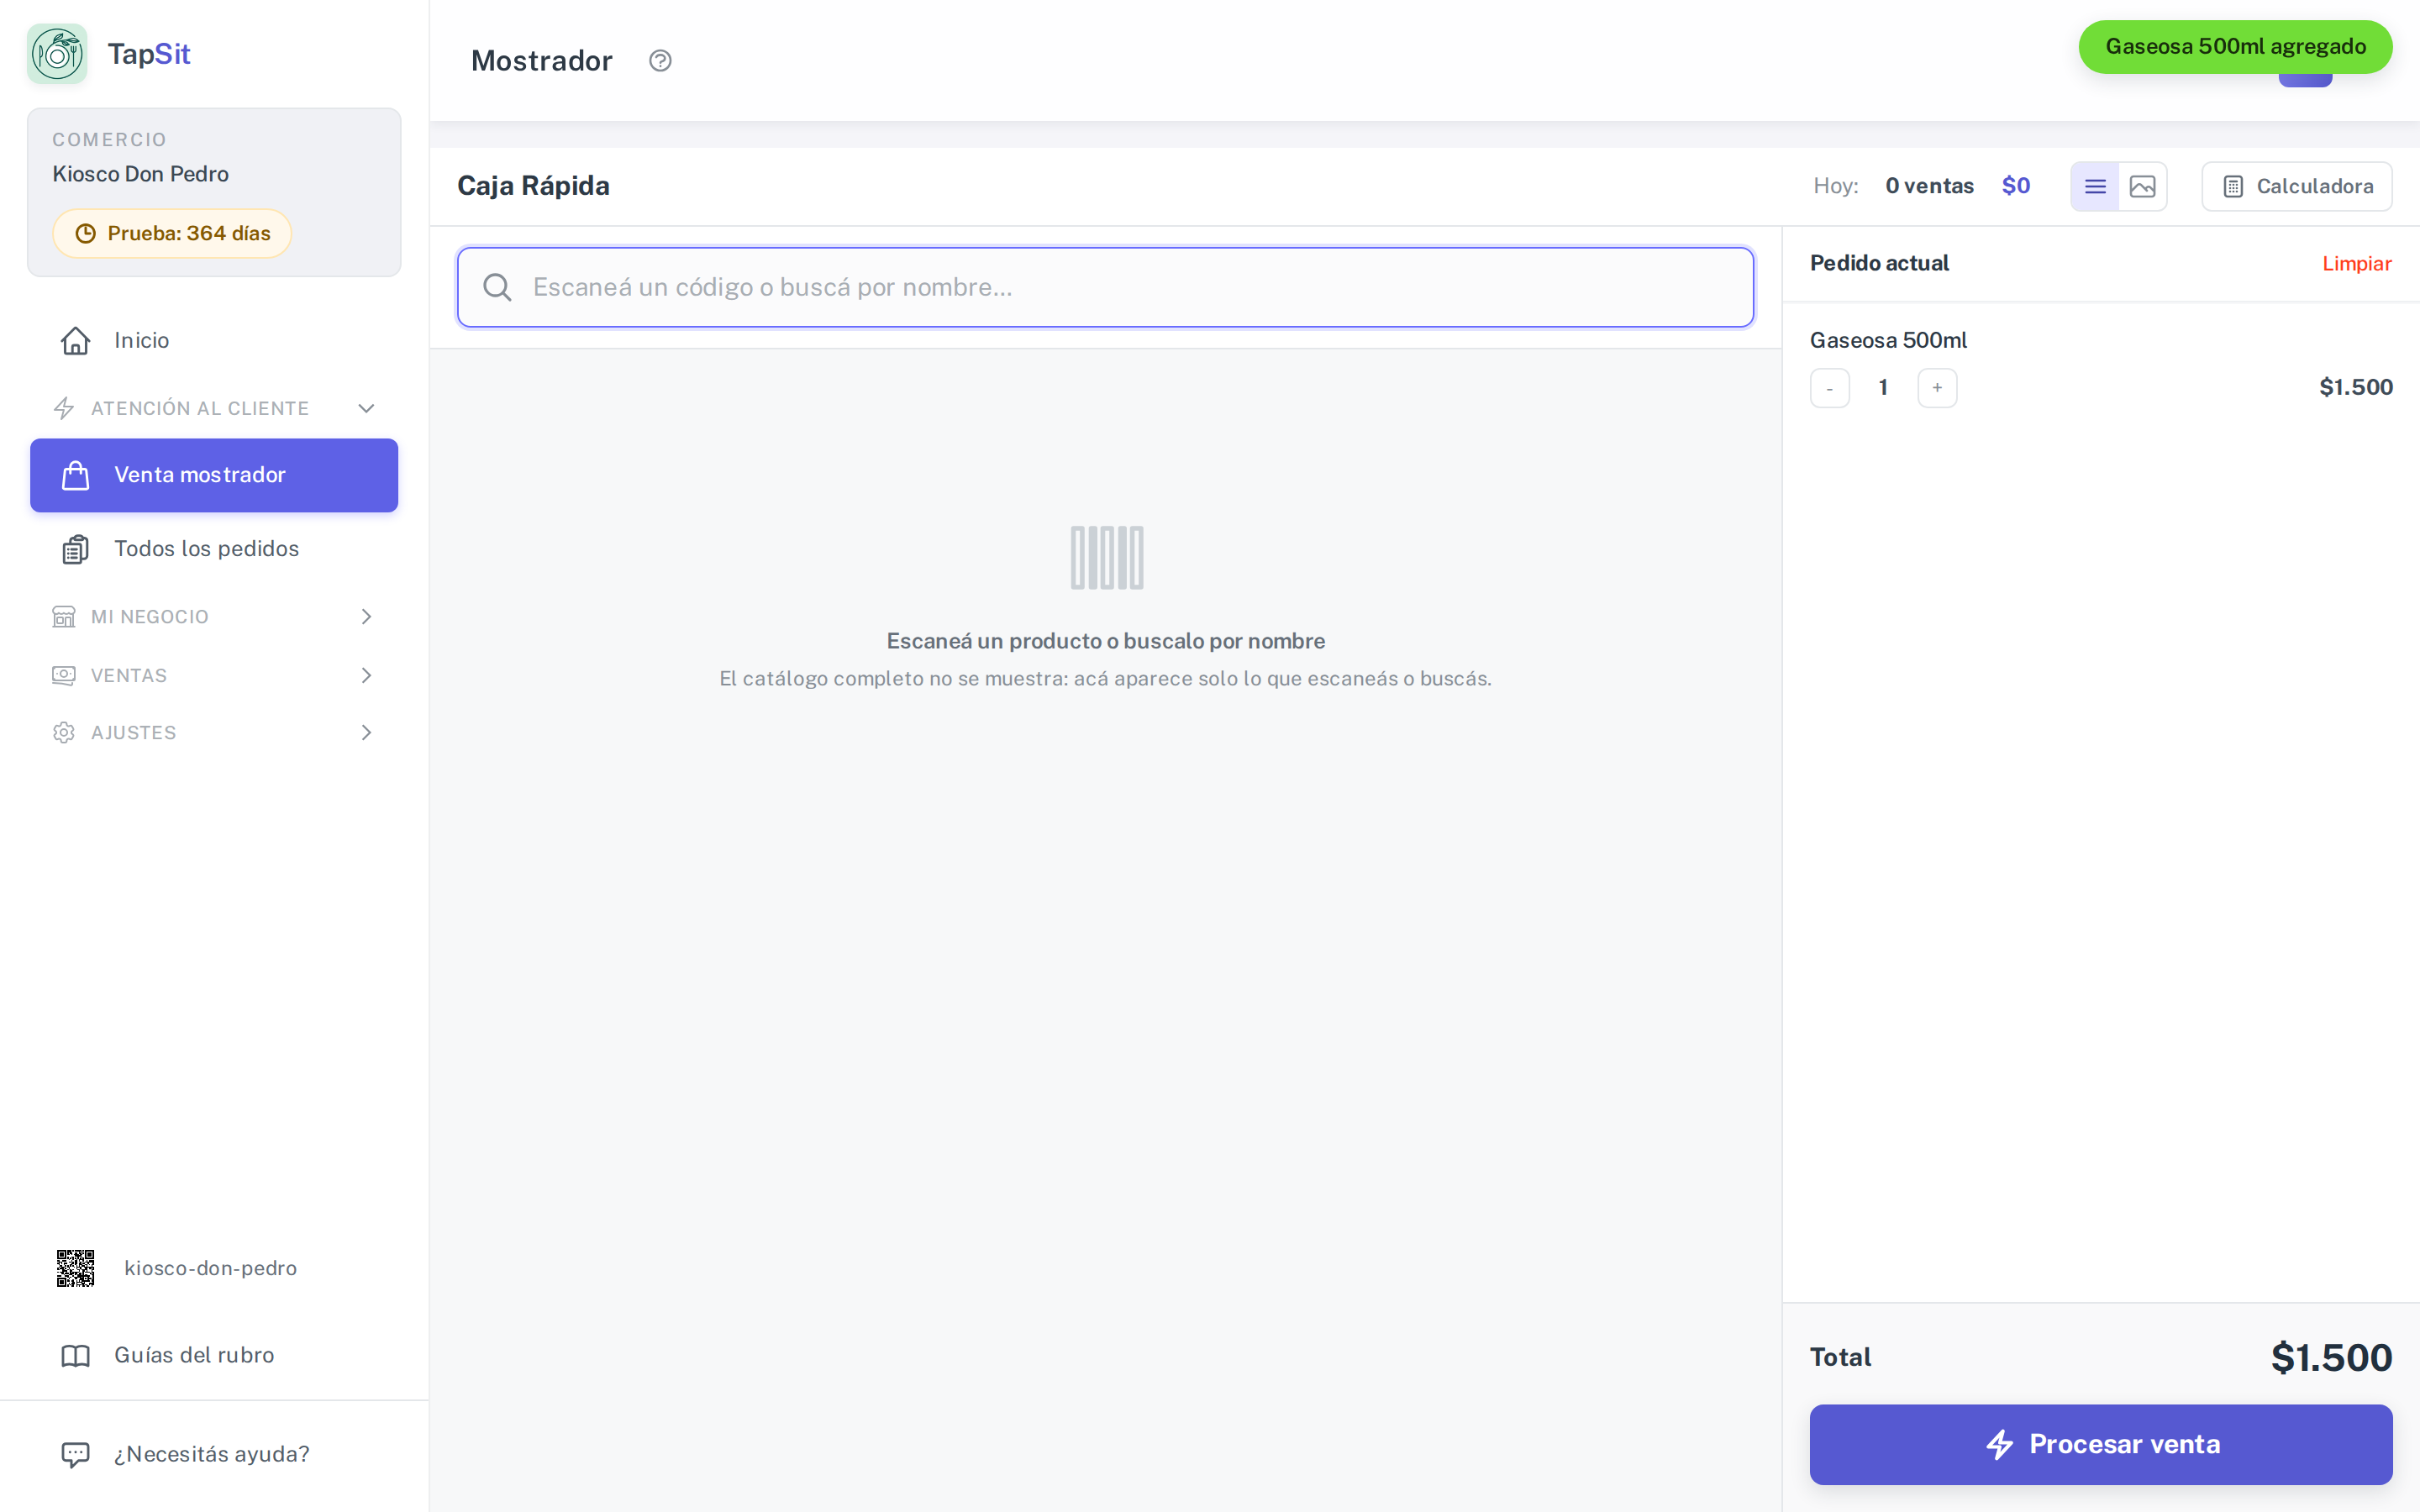Collapse the Atención al cliente section
Image resolution: width=2420 pixels, height=1512 pixels.
coord(214,408)
